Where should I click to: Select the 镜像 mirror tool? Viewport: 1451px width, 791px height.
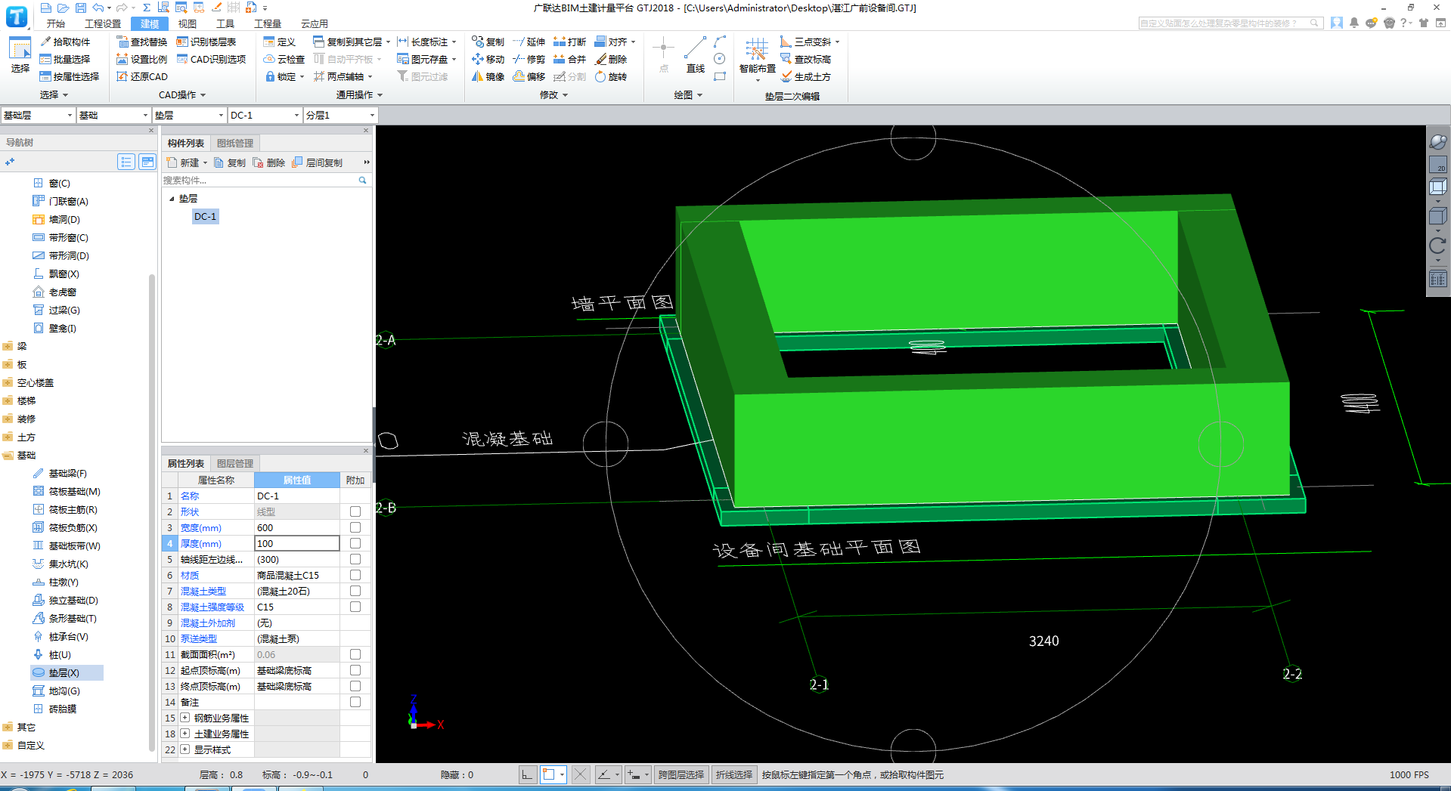(x=488, y=76)
